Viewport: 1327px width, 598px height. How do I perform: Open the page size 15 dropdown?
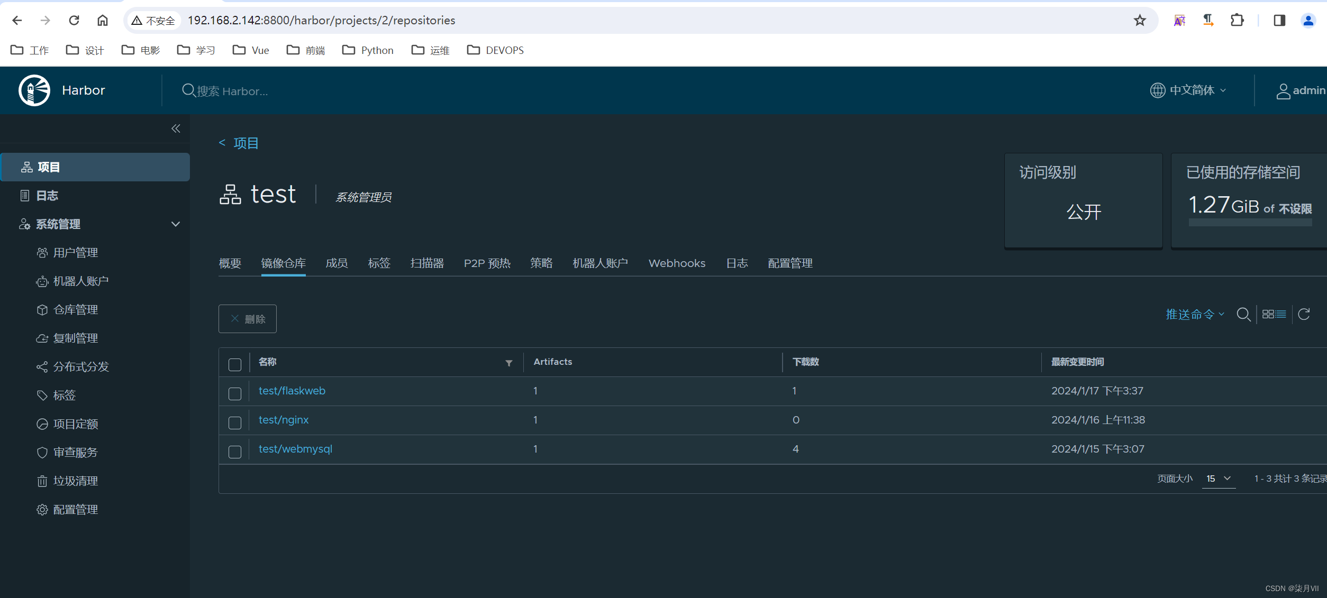pyautogui.click(x=1219, y=479)
